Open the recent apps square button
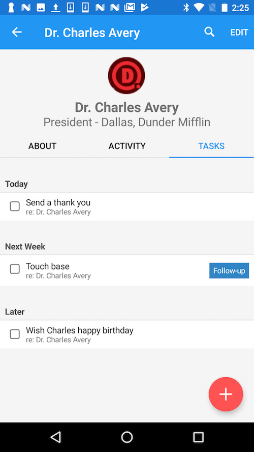The height and width of the screenshot is (452, 254). [x=198, y=437]
